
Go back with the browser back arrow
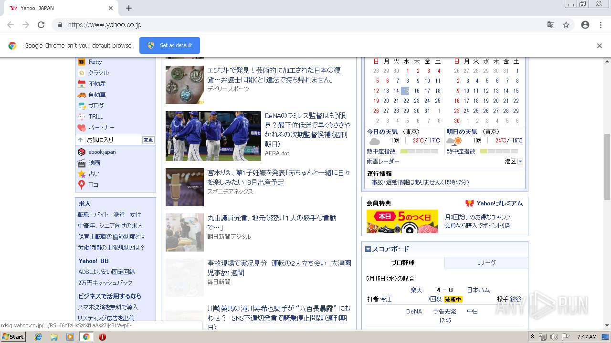point(11,25)
